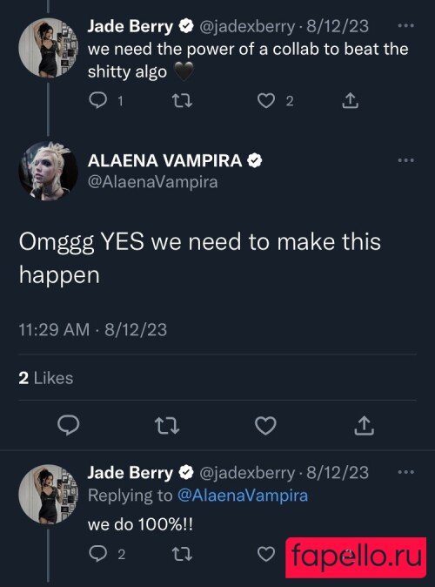Open reply on top Jade Berry tweet
The height and width of the screenshot is (587, 435).
click(x=98, y=100)
